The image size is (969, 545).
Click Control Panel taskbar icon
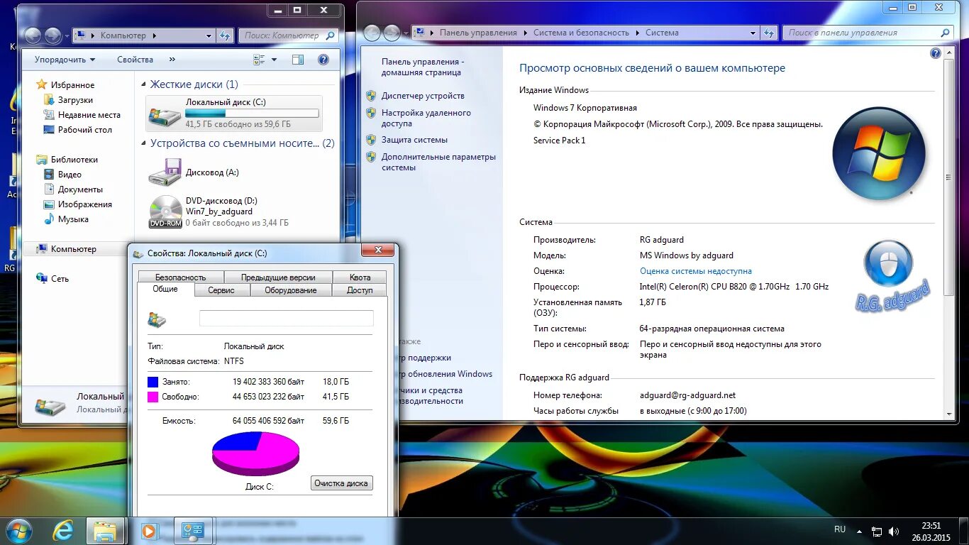(x=193, y=531)
